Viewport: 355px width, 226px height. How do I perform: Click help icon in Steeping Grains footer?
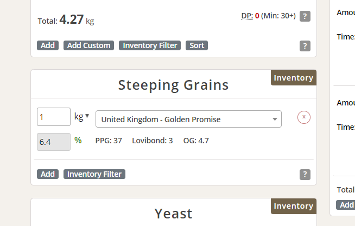305,175
